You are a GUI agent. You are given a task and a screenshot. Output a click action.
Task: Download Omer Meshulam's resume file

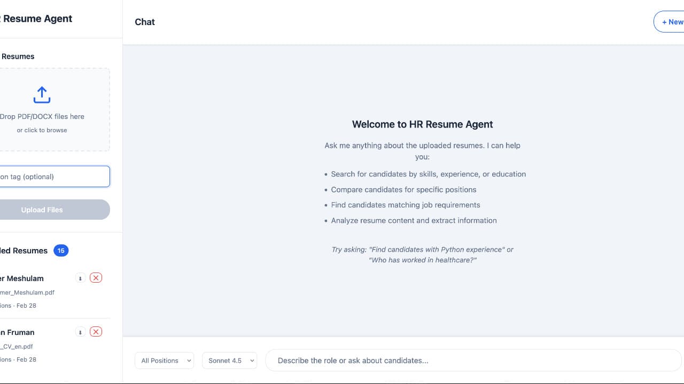click(x=80, y=278)
